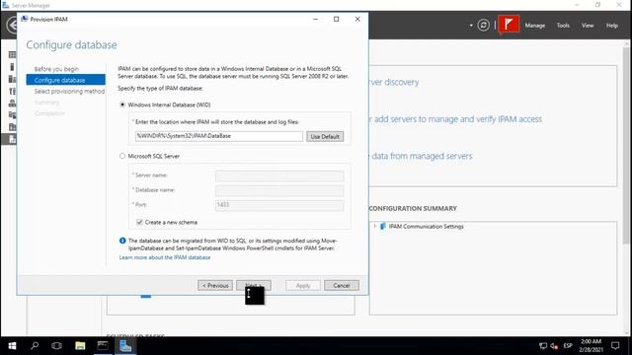Viewport: 632px width, 355px height.
Task: Click the Database name input field
Action: (279, 190)
